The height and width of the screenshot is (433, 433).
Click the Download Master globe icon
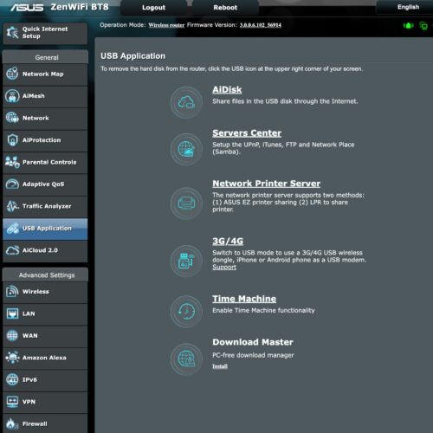point(186,359)
